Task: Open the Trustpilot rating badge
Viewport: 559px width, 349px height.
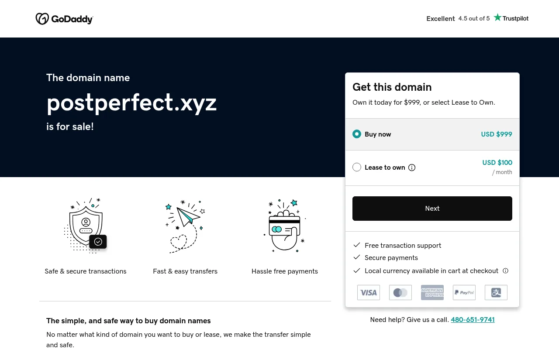Action: [477, 18]
